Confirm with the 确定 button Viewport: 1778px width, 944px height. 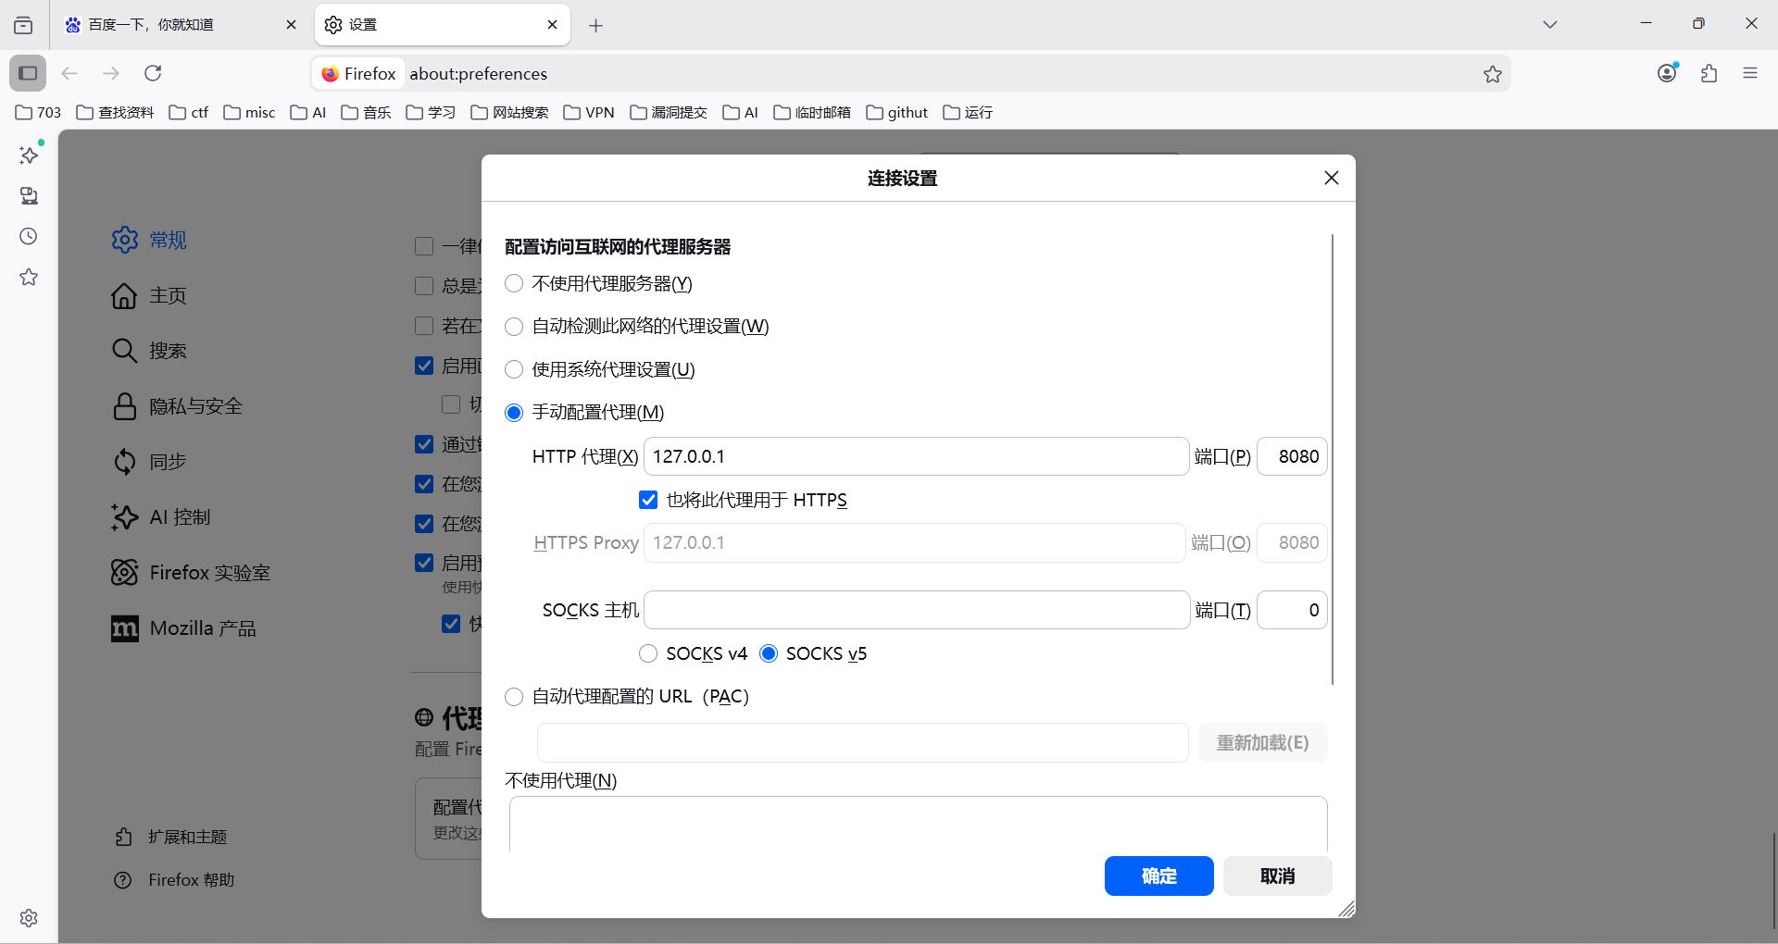click(1158, 876)
